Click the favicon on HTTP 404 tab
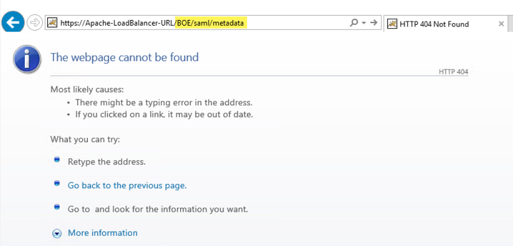This screenshot has width=513, height=246. (x=392, y=24)
